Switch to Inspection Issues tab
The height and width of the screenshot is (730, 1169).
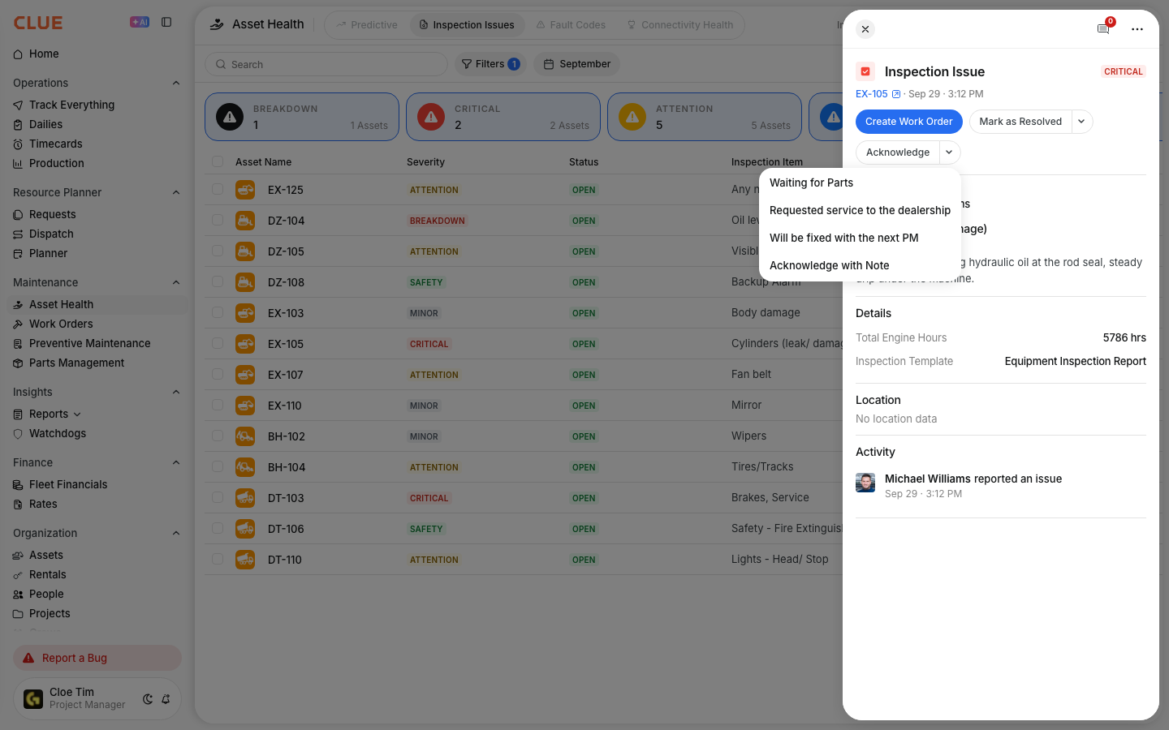pyautogui.click(x=467, y=25)
